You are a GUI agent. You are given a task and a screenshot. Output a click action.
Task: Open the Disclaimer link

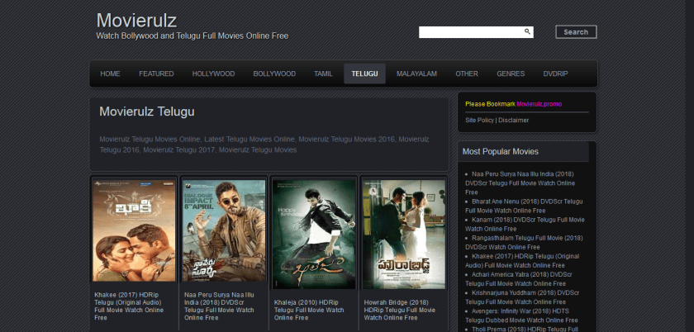[x=513, y=121]
